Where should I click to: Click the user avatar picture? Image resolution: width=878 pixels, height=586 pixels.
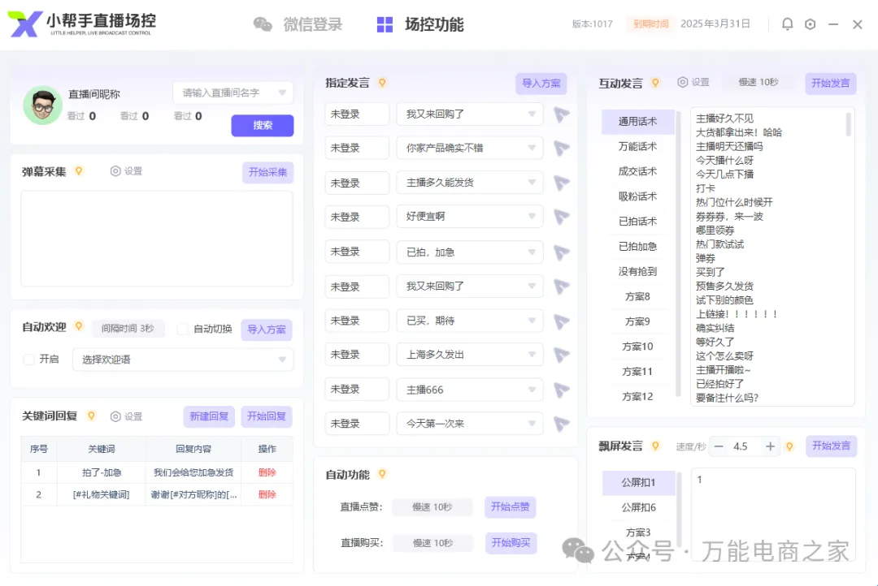point(42,105)
